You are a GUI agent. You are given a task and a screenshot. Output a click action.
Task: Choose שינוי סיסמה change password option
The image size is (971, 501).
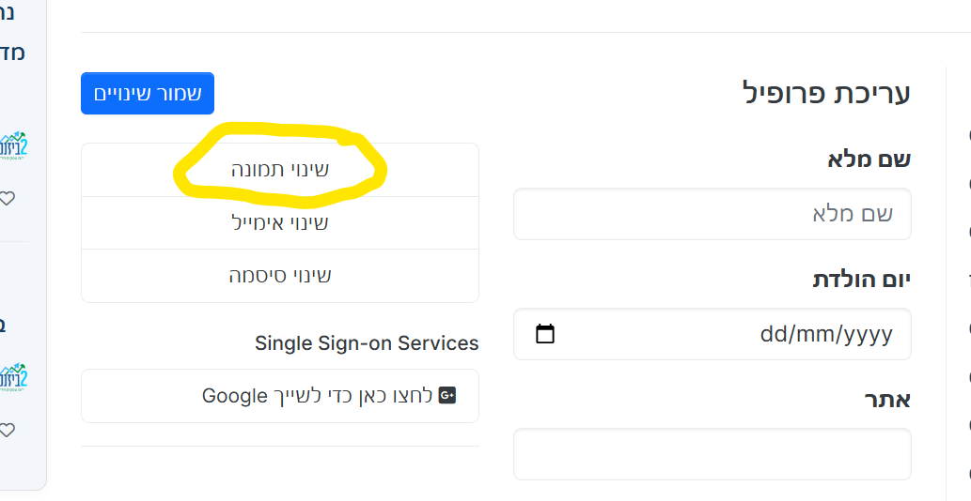(280, 276)
